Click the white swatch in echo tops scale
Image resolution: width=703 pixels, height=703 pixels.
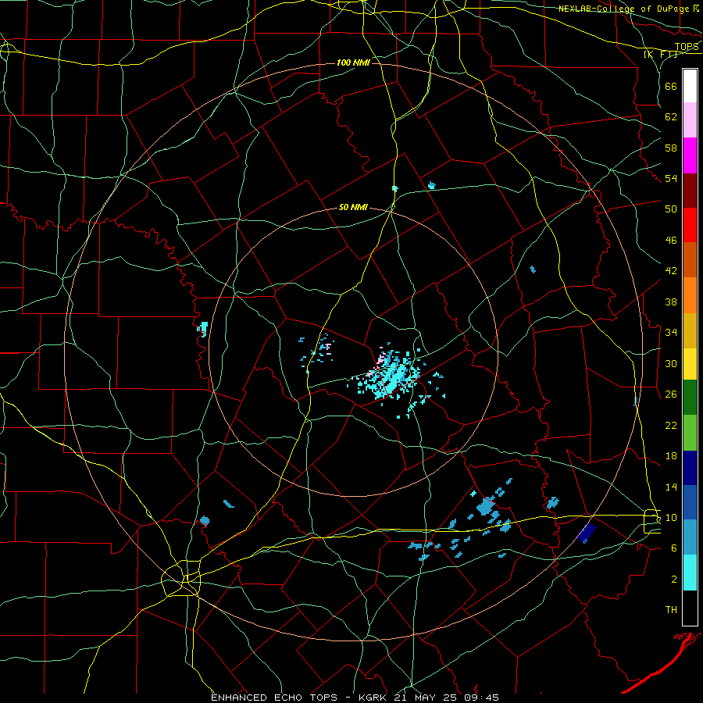coord(690,86)
